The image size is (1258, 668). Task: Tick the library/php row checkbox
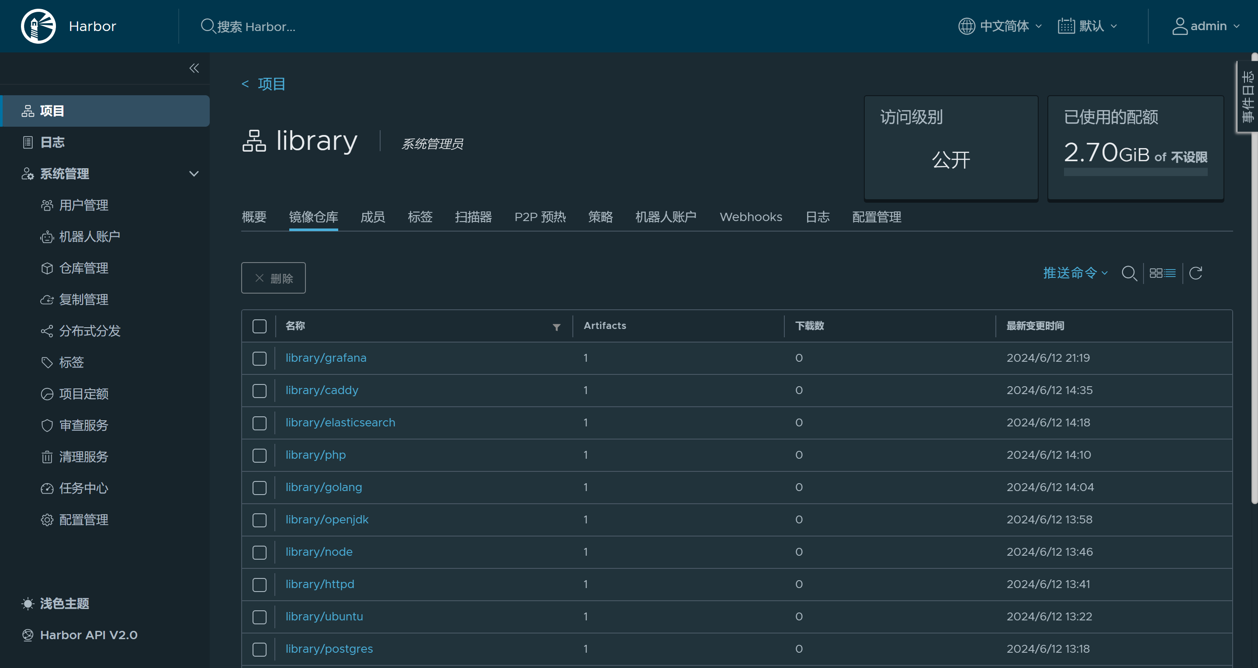point(259,455)
